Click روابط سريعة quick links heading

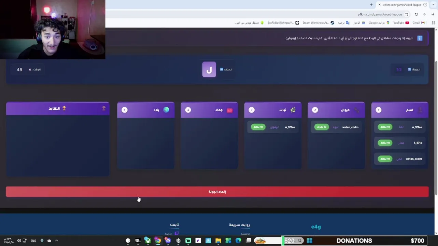point(239,225)
